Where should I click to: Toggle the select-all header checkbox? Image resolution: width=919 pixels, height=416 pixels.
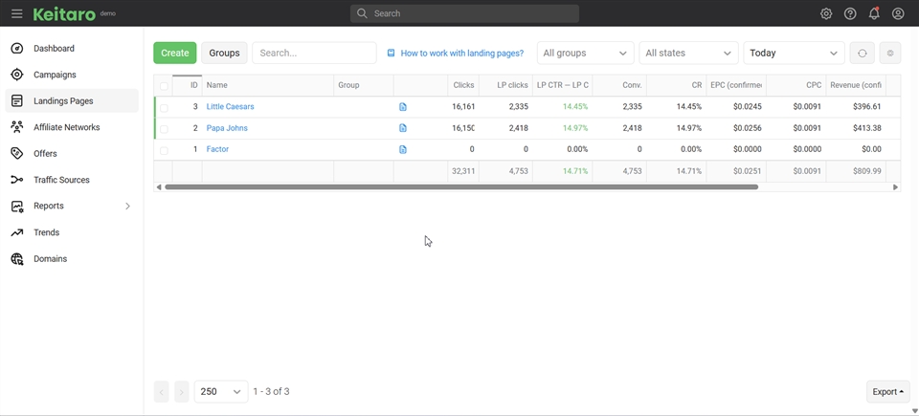[164, 86]
